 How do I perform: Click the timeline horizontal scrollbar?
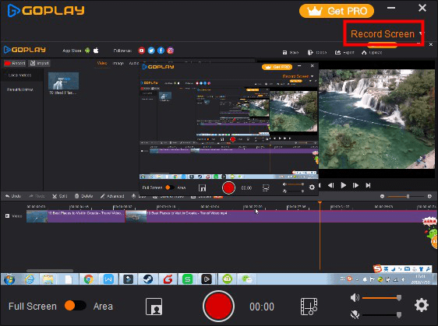click(50, 271)
